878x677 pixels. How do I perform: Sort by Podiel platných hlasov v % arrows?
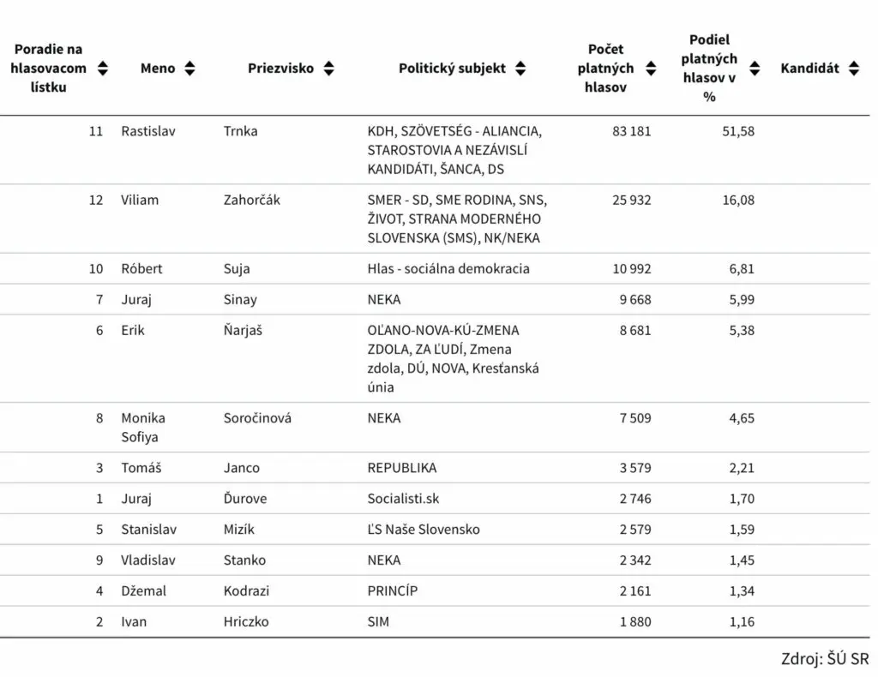[x=755, y=69]
